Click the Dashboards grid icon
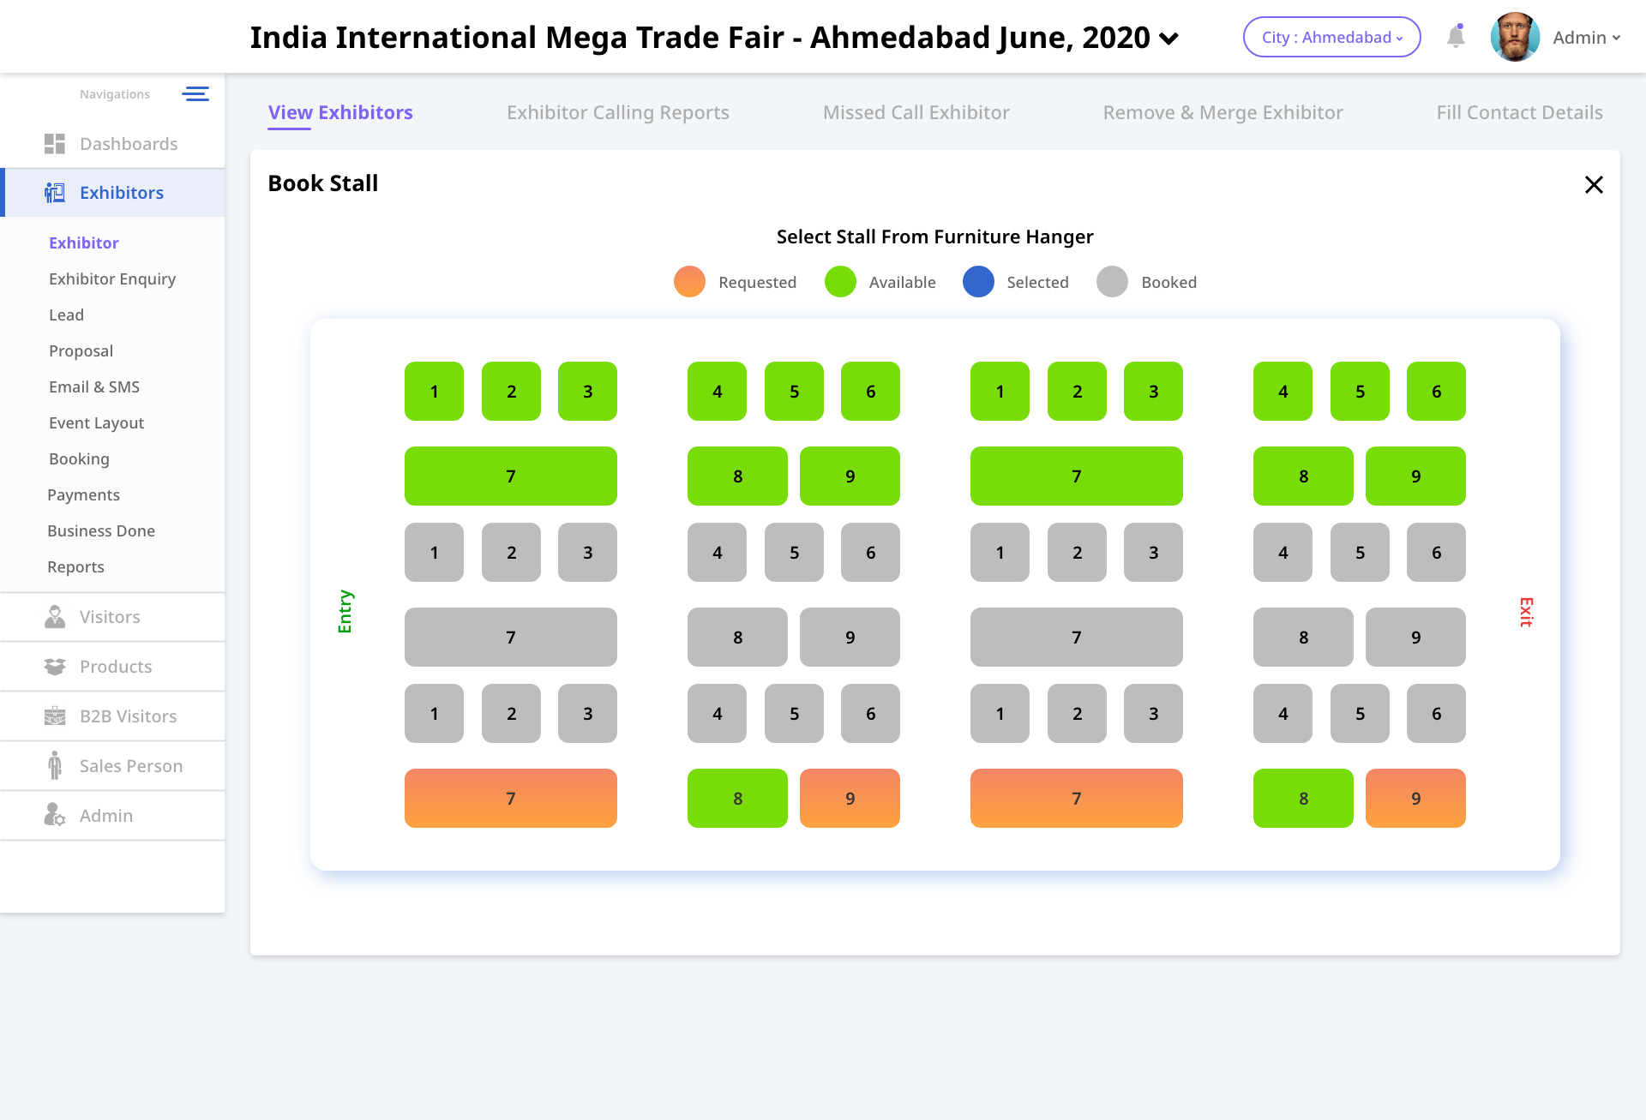 (x=55, y=144)
